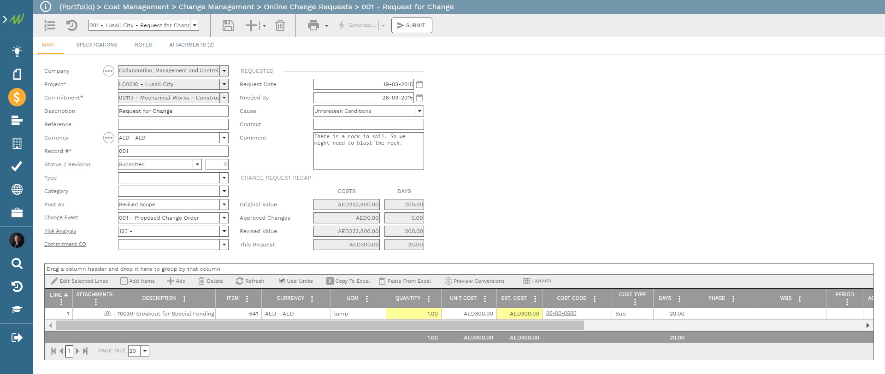This screenshot has width=885, height=374.
Task: Open Cost Management dollar sidebar icon
Action: pyautogui.click(x=17, y=97)
